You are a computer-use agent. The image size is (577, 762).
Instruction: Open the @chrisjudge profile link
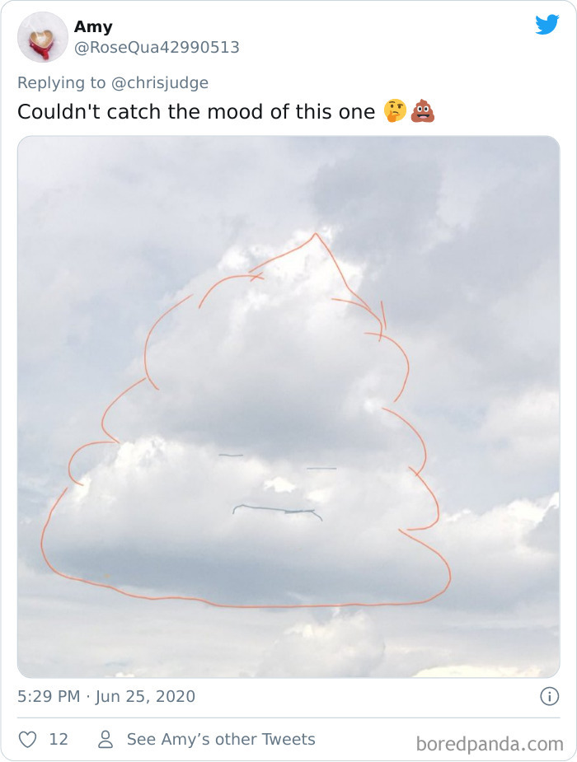coord(158,82)
